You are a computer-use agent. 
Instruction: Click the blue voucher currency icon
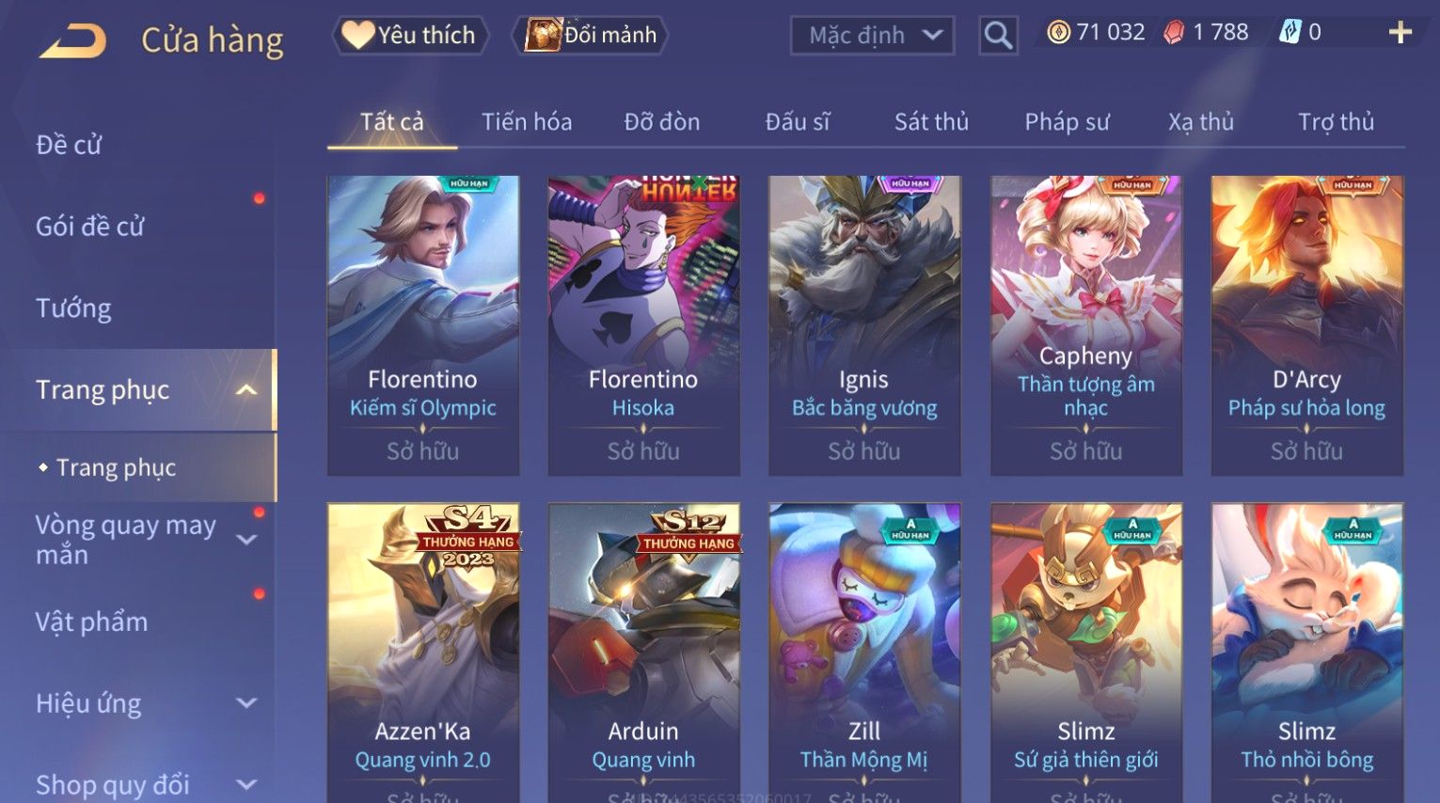click(1290, 33)
